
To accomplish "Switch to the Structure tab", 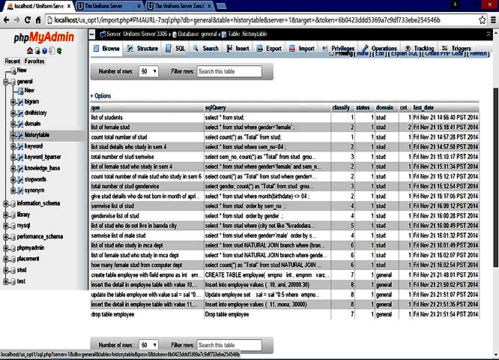I will pyautogui.click(x=142, y=49).
